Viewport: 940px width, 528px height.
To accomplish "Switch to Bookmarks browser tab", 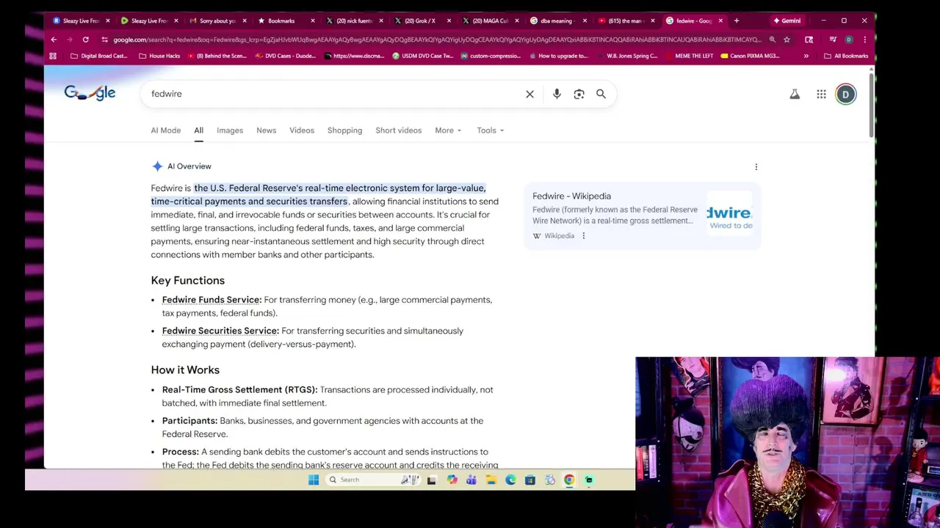I will (x=286, y=21).
